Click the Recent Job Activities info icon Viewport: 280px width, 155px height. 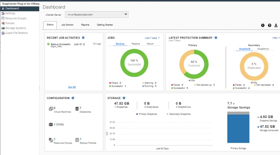click(x=83, y=38)
